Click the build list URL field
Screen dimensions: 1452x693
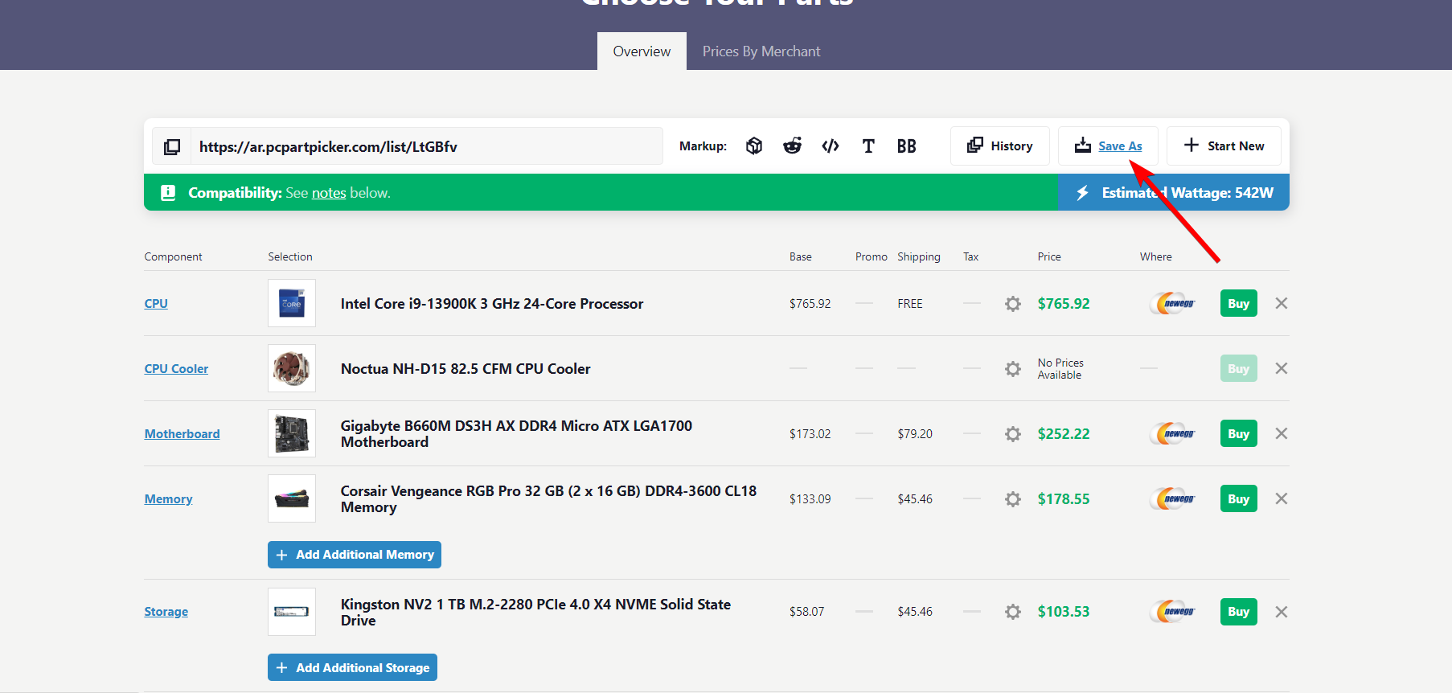426,146
